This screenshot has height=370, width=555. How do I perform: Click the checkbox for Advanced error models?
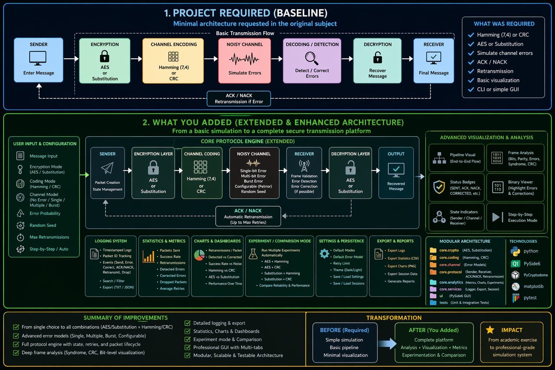tap(16, 336)
